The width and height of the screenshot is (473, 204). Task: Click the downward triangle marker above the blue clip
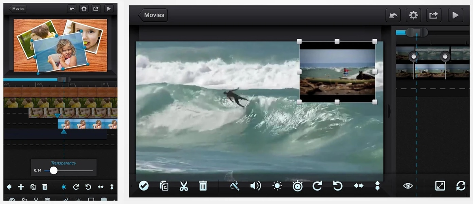click(x=58, y=116)
